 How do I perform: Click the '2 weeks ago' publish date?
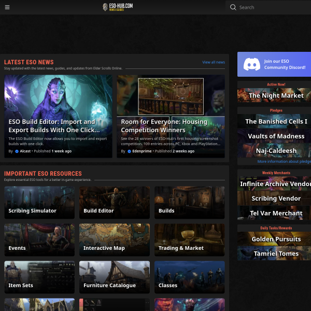(x=183, y=151)
